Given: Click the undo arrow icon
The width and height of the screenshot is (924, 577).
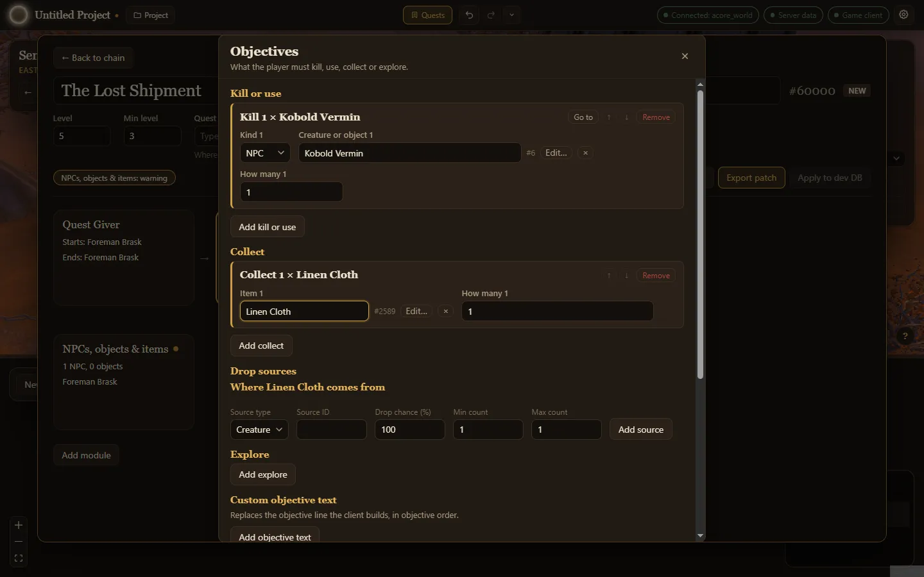Looking at the screenshot, I should click(470, 15).
